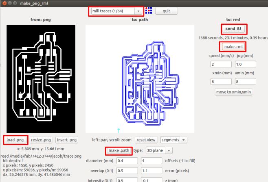
Task: Click the make .path button
Action: [x=119, y=150]
